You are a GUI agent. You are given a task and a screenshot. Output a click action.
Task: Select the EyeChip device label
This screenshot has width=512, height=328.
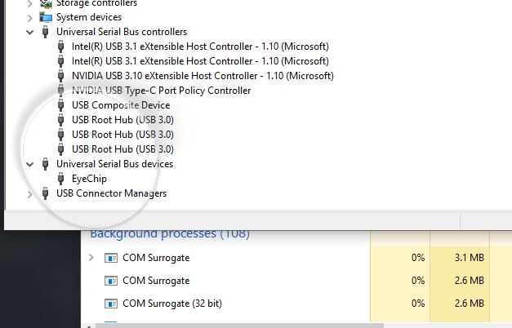point(89,179)
